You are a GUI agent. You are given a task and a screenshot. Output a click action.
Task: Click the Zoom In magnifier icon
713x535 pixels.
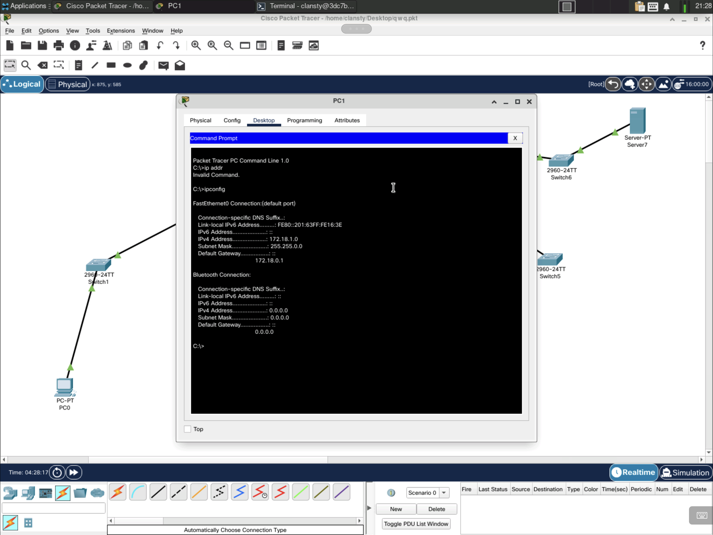tap(196, 45)
